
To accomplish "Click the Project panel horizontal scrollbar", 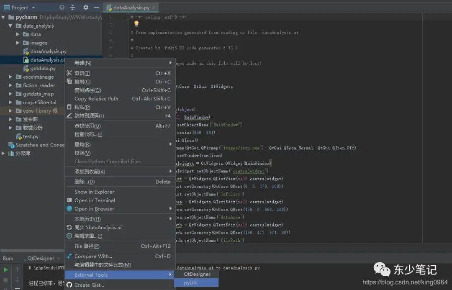I will coord(32,251).
